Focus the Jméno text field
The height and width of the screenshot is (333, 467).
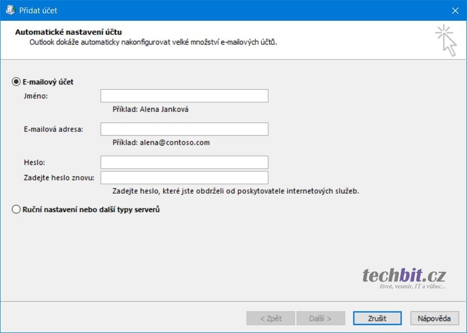point(184,96)
